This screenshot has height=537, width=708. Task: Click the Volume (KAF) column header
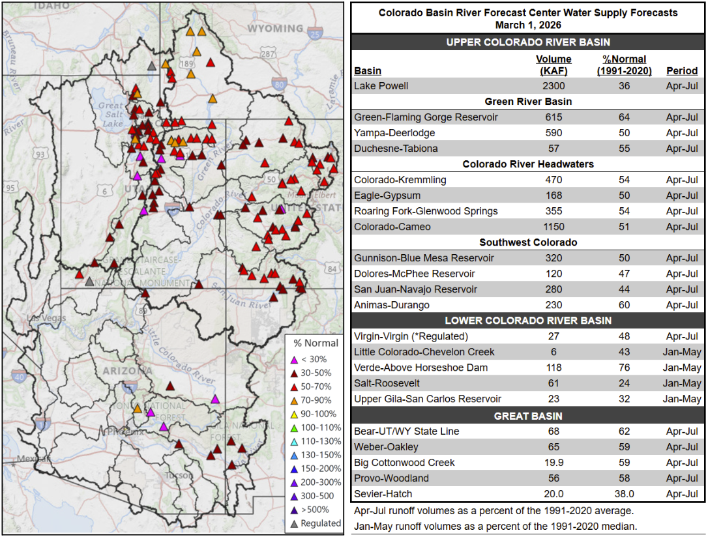(x=552, y=65)
